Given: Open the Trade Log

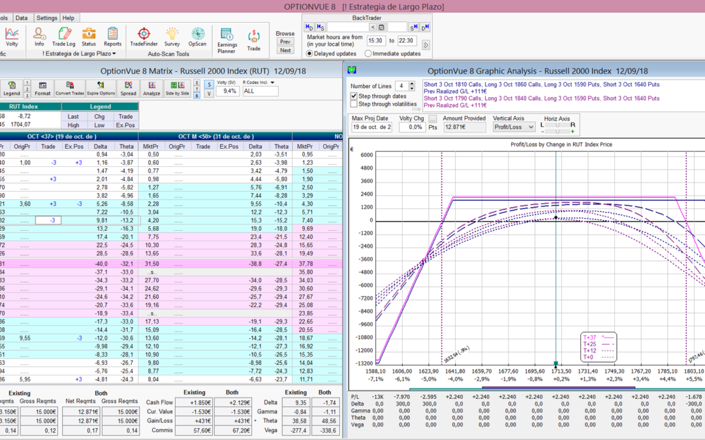Looking at the screenshot, I should click(64, 37).
